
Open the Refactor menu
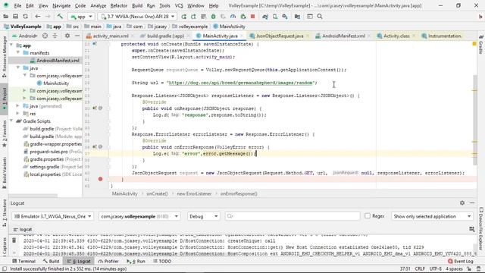119,5
